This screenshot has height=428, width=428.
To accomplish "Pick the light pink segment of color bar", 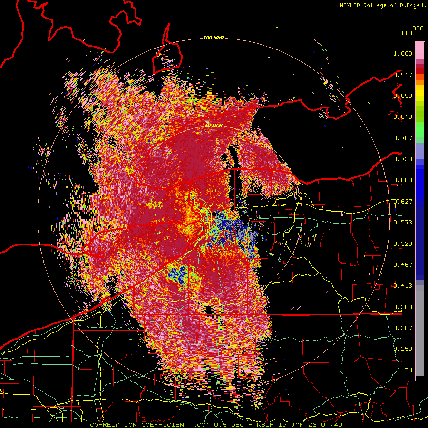I will (420, 51).
